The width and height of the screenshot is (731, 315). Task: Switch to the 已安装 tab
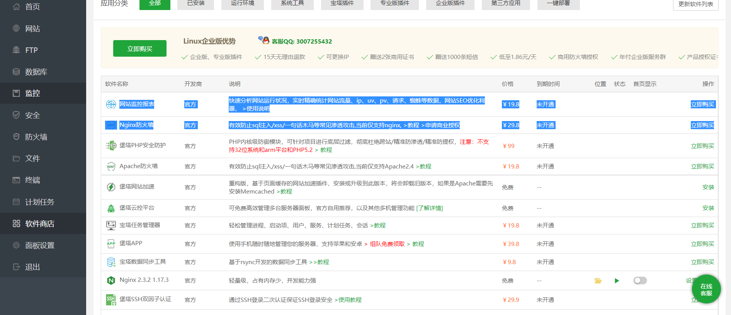(x=195, y=3)
